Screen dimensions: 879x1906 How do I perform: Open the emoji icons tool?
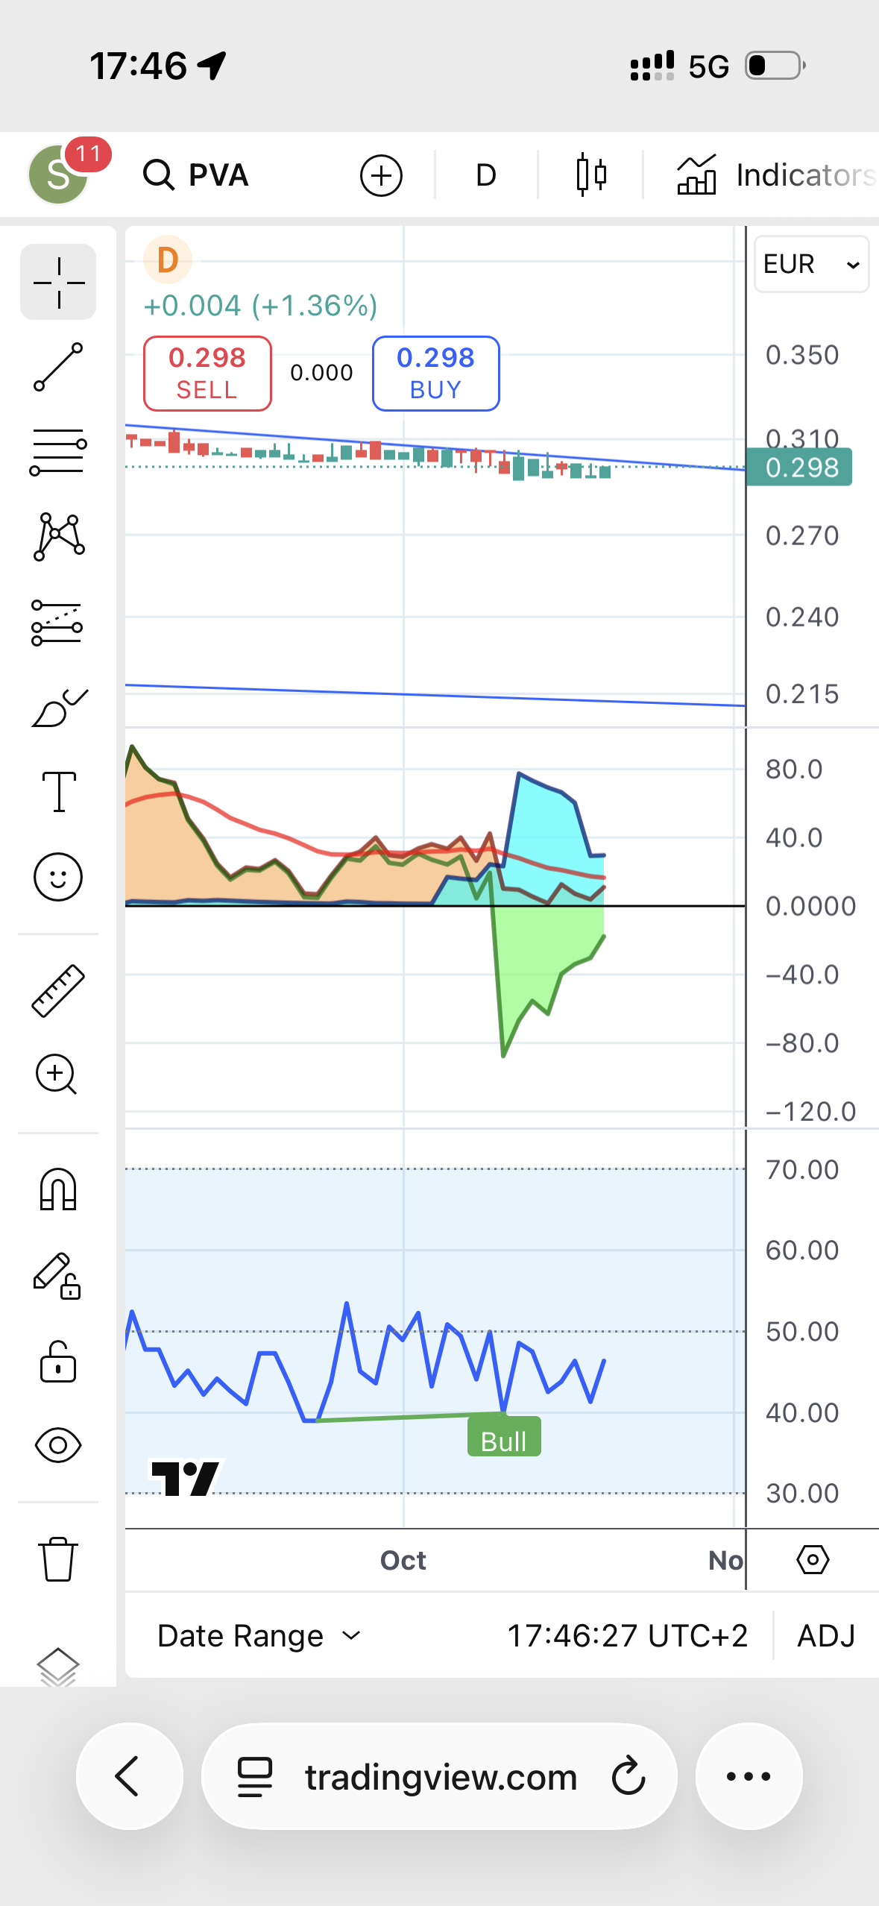[x=58, y=876]
